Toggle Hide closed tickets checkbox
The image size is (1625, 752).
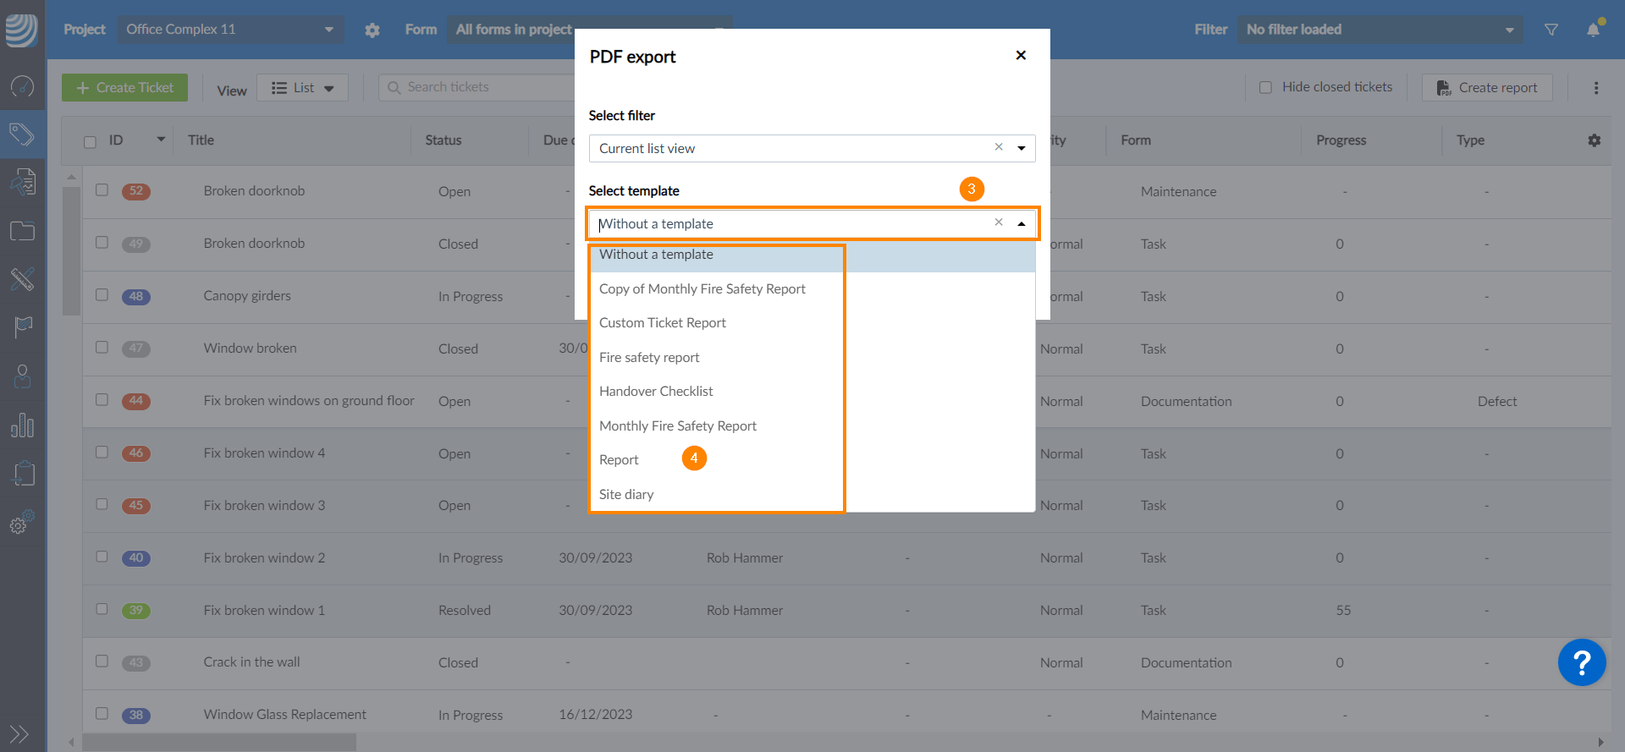click(1266, 87)
